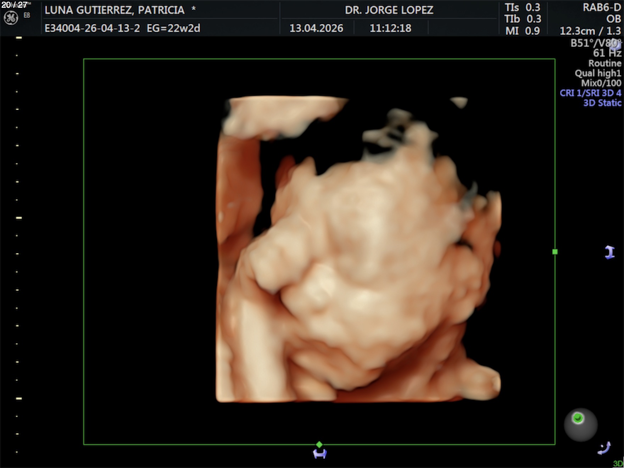Click the green 3D mode indicator
This screenshot has width=624, height=468.
pos(618,463)
